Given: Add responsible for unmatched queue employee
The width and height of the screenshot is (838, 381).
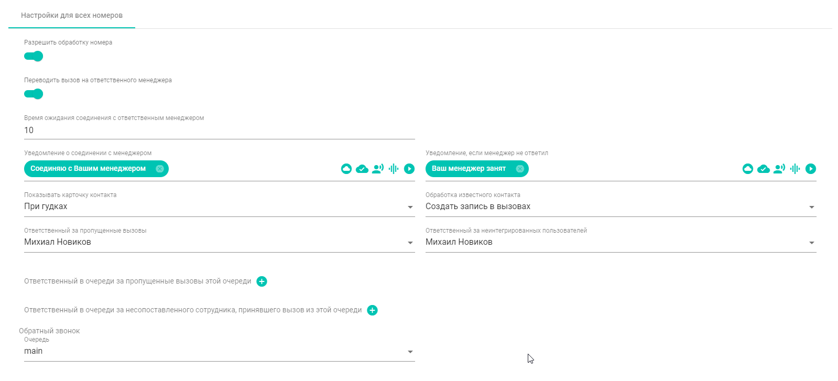Looking at the screenshot, I should pos(372,310).
